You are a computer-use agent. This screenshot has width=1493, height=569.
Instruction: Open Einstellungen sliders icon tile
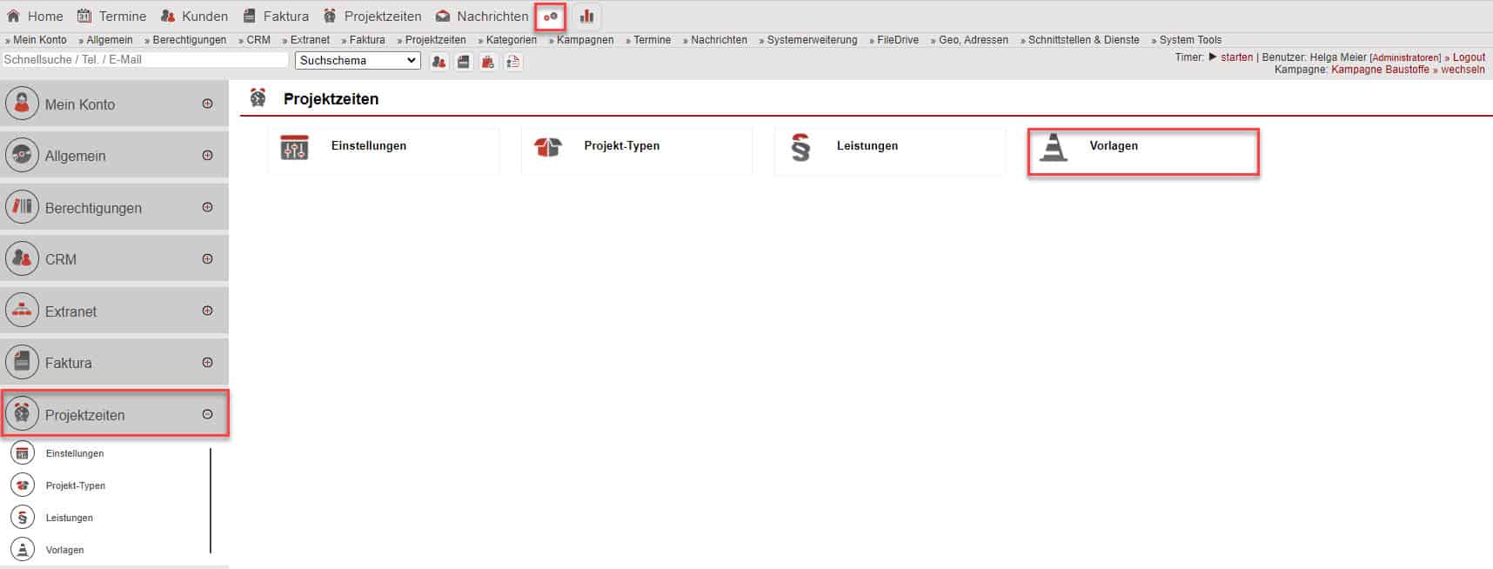click(x=295, y=149)
